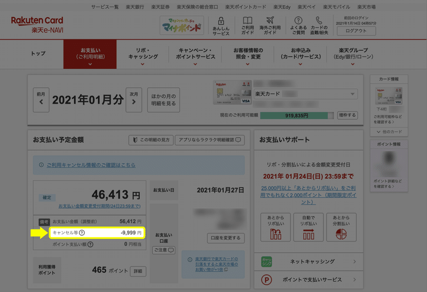Open 楽天ペイ in the top bar

pos(306,7)
